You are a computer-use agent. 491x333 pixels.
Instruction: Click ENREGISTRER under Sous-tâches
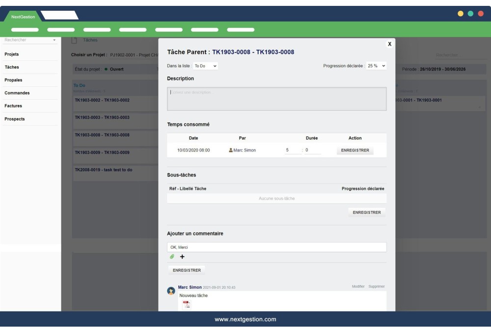pyautogui.click(x=367, y=212)
